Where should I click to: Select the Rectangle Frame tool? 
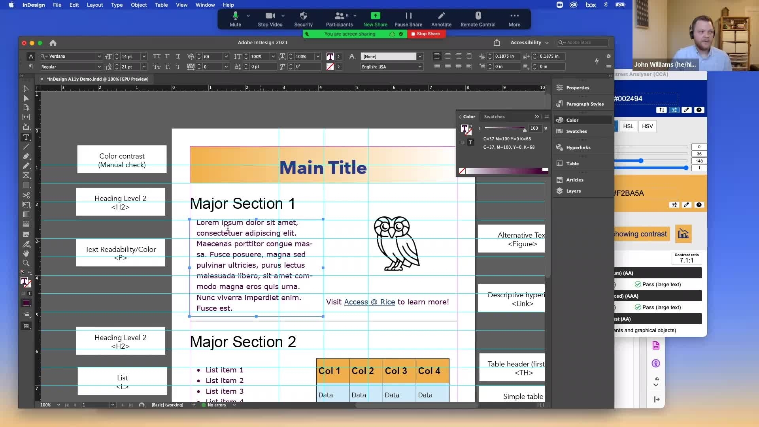(26, 175)
